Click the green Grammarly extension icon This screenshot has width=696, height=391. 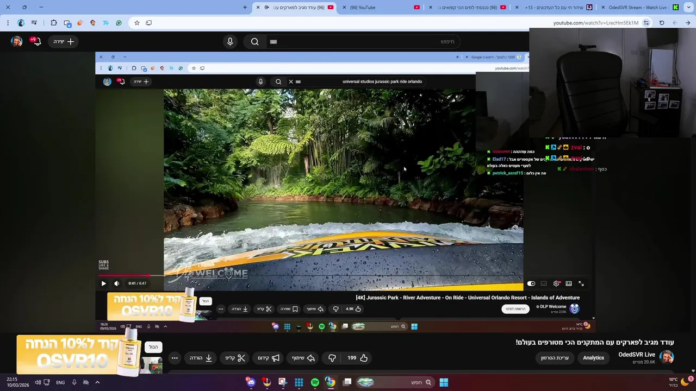pyautogui.click(x=119, y=23)
